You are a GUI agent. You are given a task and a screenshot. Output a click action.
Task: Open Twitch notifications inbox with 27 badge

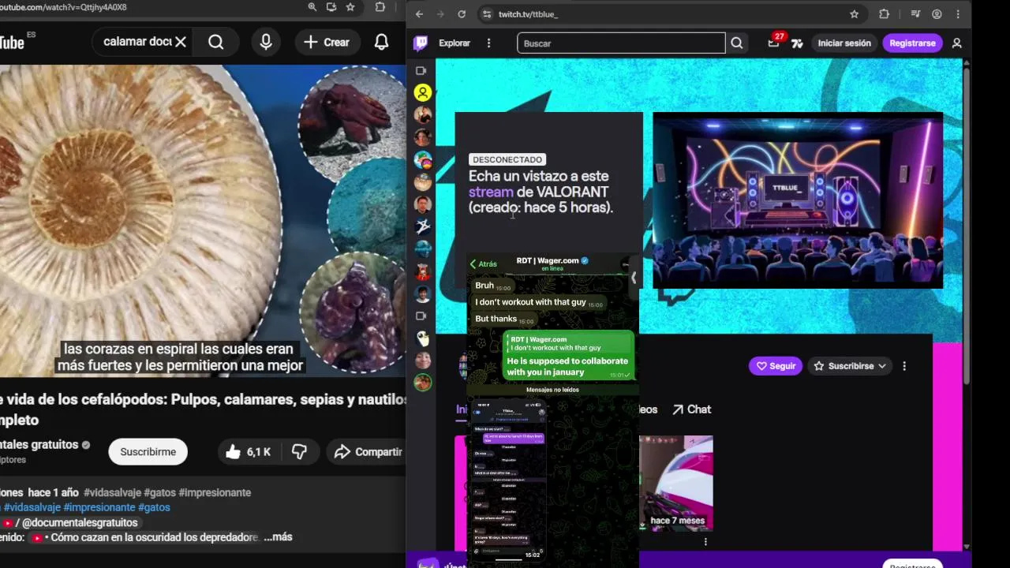pyautogui.click(x=774, y=43)
